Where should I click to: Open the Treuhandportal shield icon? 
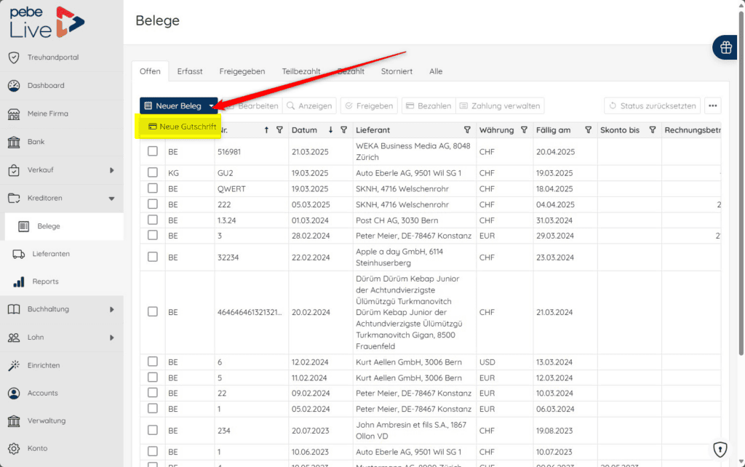pos(14,57)
